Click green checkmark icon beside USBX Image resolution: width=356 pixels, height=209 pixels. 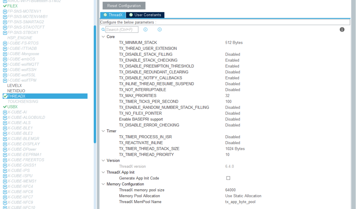pyautogui.click(x=5, y=107)
